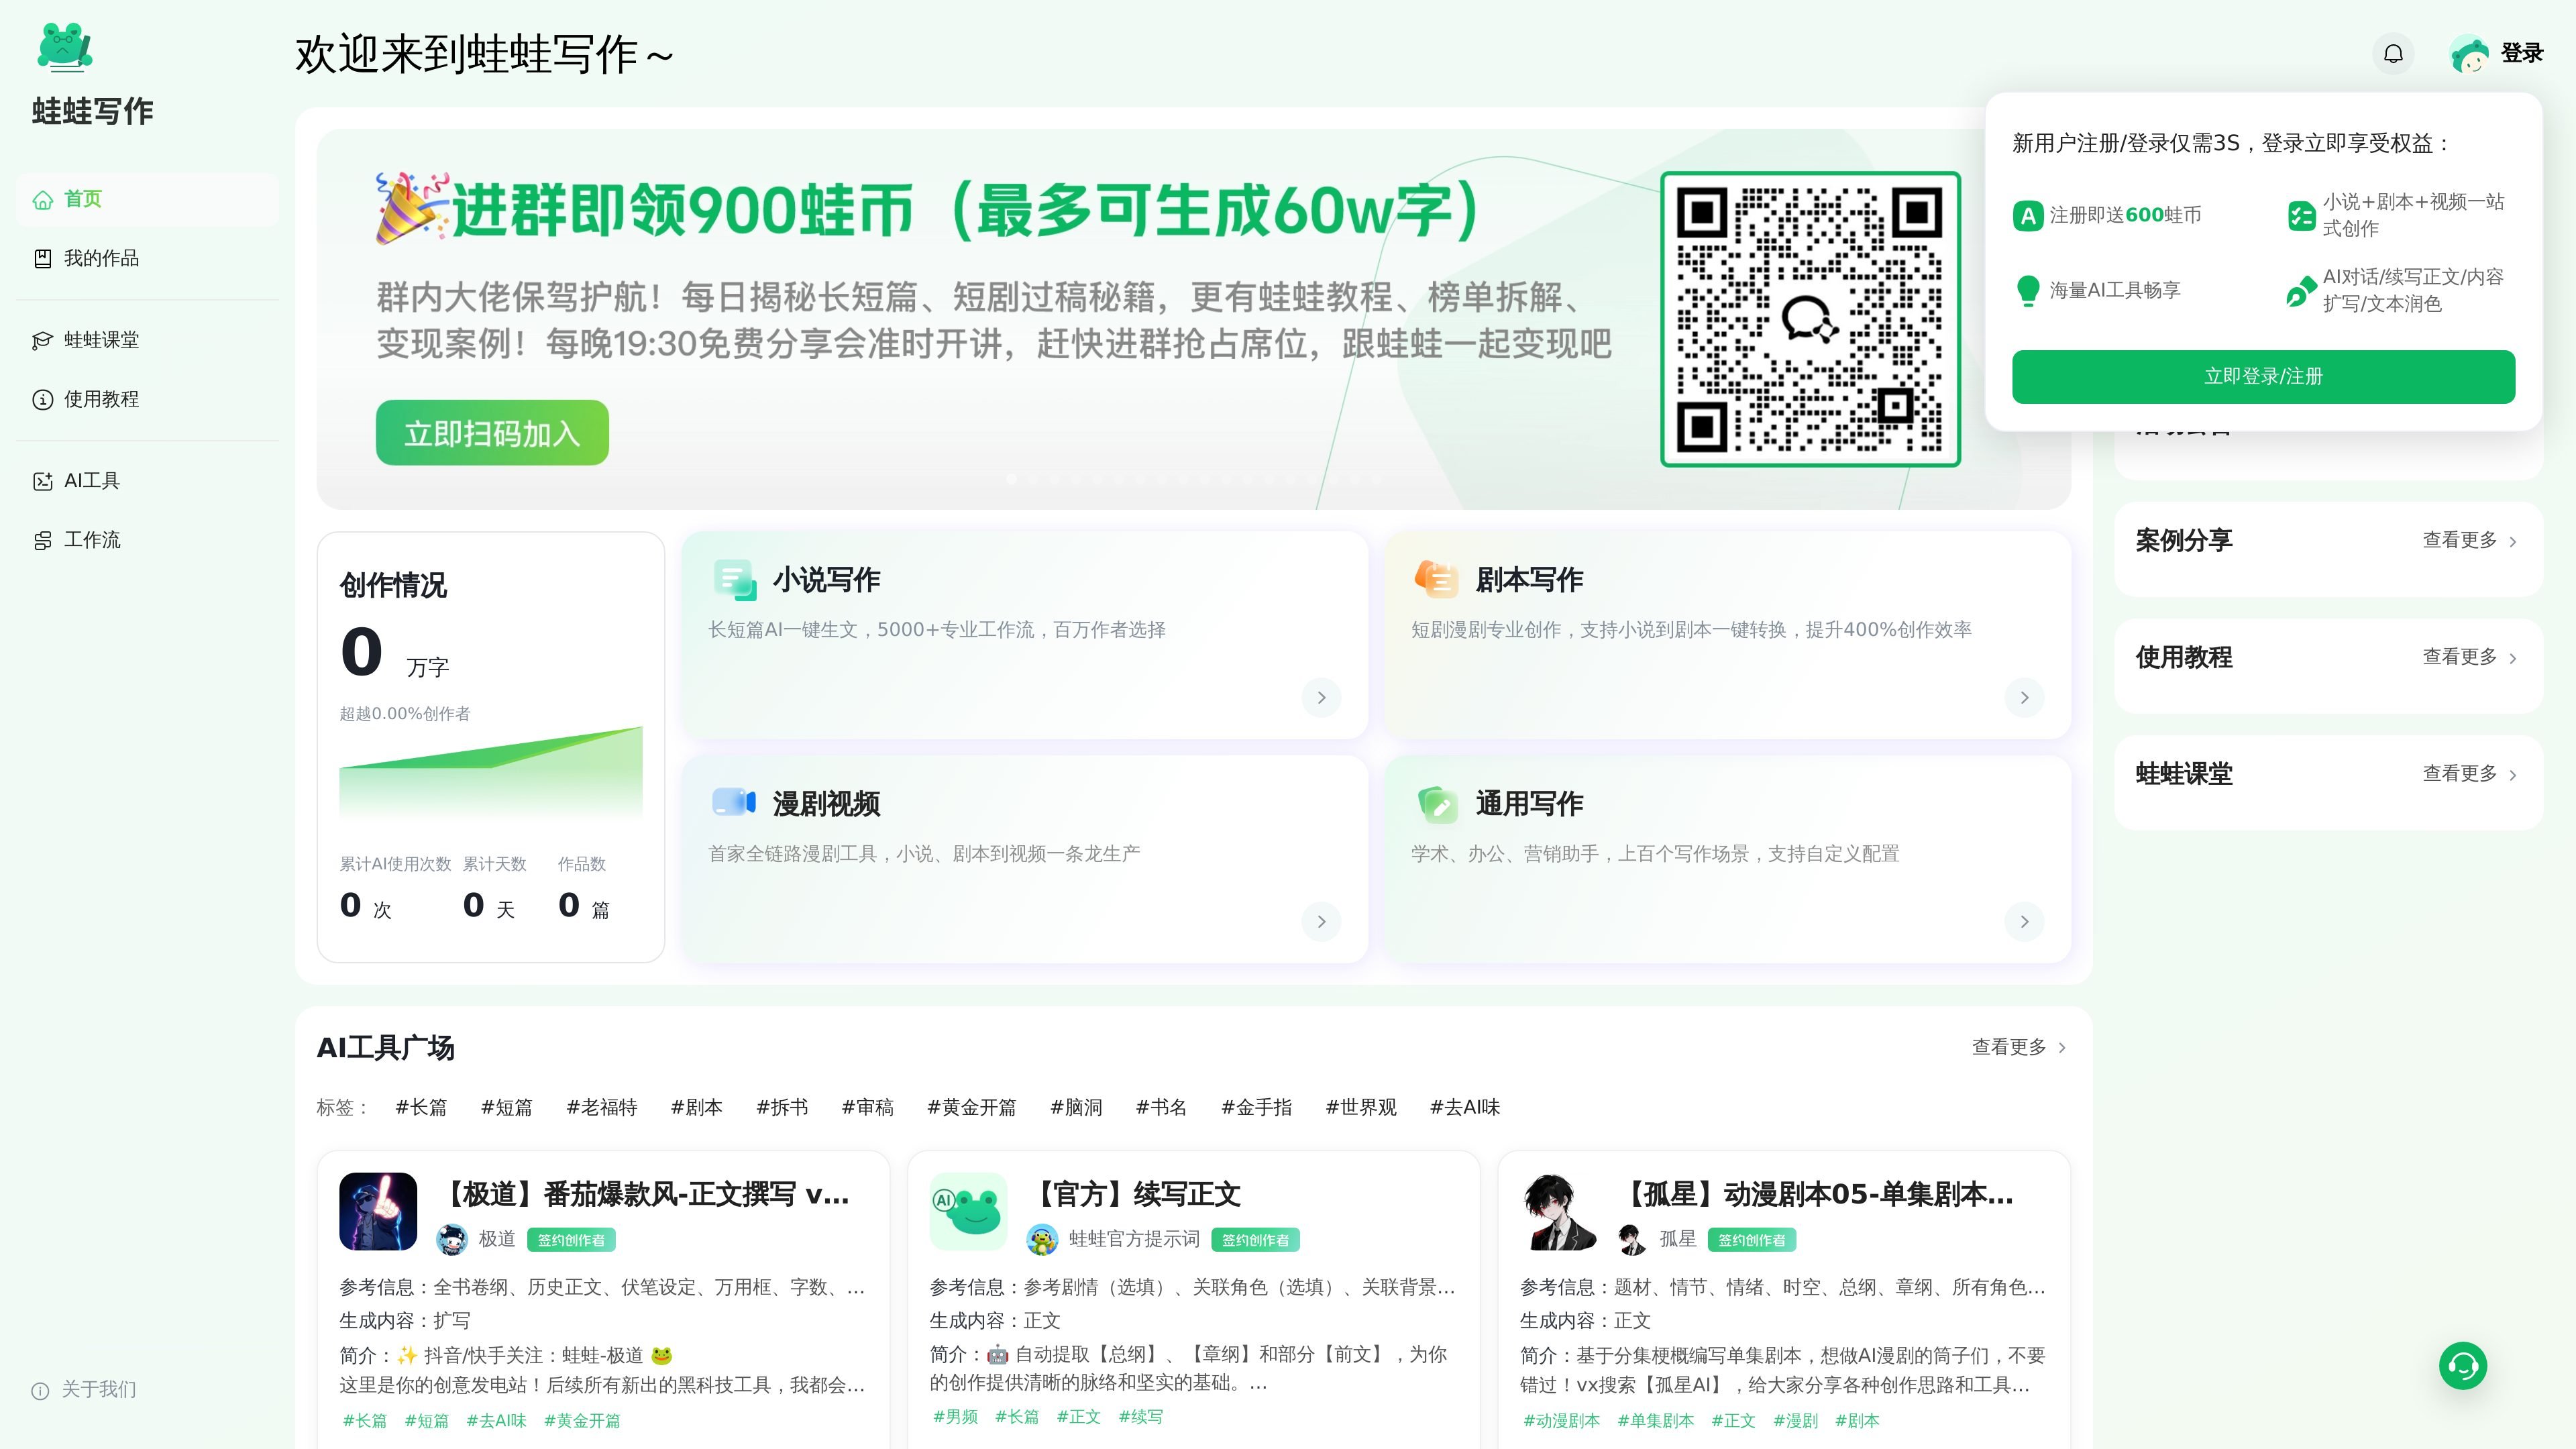Open the notification bell
Image resolution: width=2576 pixels, height=1449 pixels.
tap(2393, 54)
